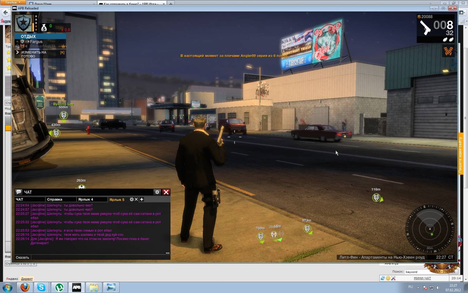Screen dimensions: 468x293
Task: Add a new chat tab with plus
Action: click(x=141, y=199)
